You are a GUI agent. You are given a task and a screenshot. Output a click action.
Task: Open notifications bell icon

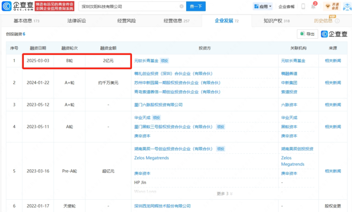(313, 6)
